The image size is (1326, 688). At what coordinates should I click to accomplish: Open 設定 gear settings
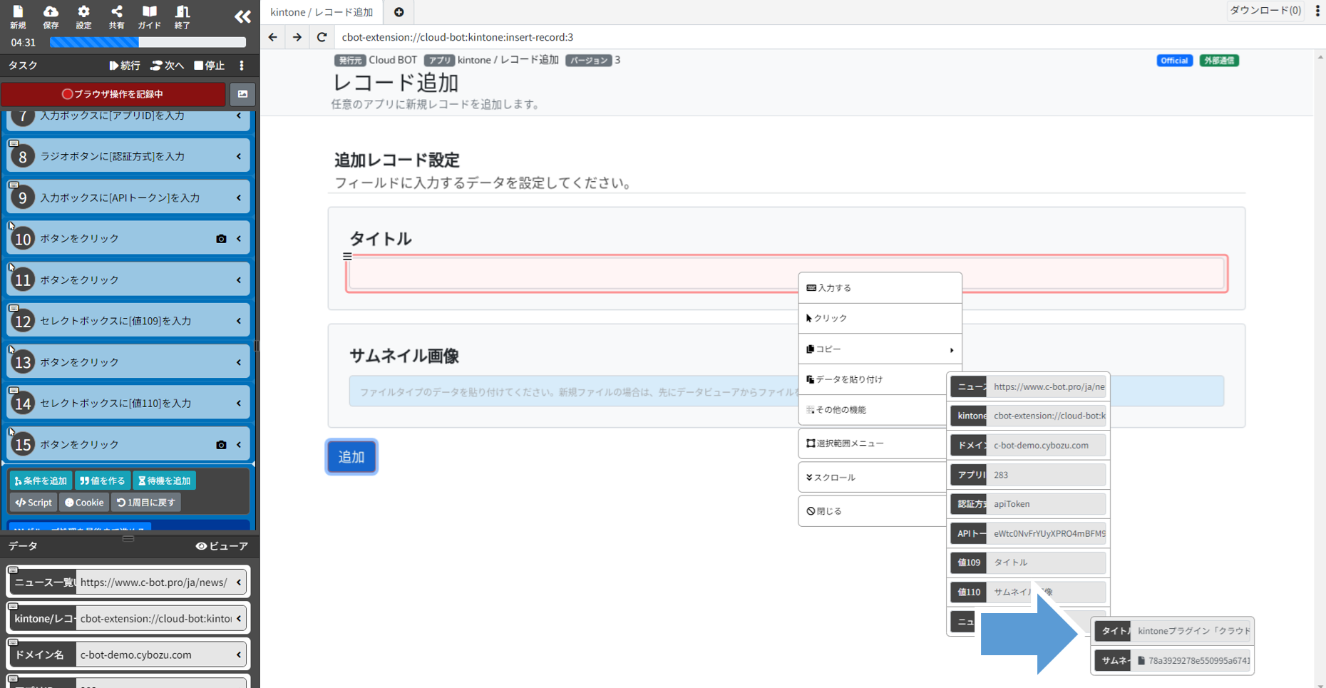coord(83,16)
